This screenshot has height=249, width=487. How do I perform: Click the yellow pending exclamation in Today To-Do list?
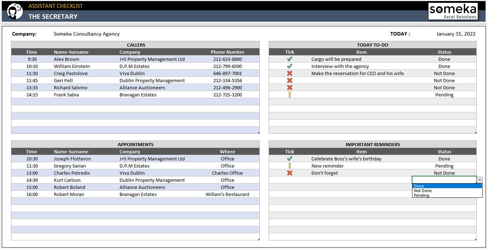click(x=289, y=95)
